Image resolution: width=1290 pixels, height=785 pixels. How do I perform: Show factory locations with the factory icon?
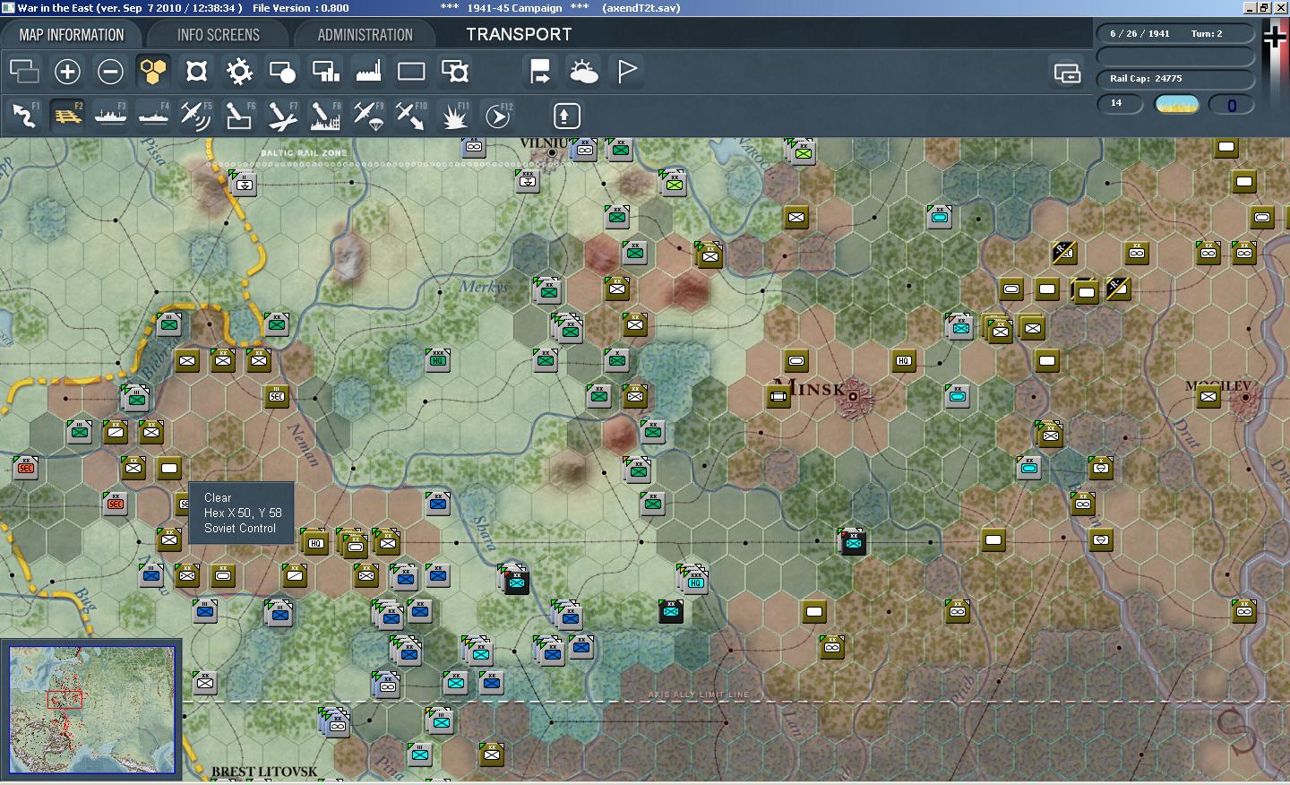[368, 72]
